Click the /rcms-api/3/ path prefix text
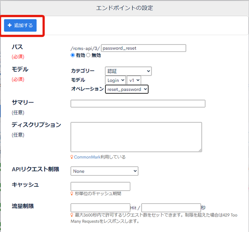Image resolution: width=249 pixels, height=232 pixels. (85, 48)
